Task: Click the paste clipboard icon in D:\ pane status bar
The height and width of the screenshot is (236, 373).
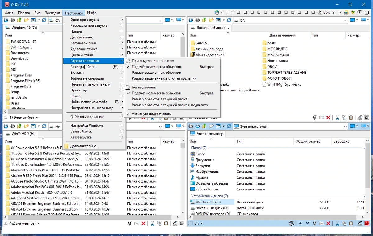Action: click(x=351, y=118)
